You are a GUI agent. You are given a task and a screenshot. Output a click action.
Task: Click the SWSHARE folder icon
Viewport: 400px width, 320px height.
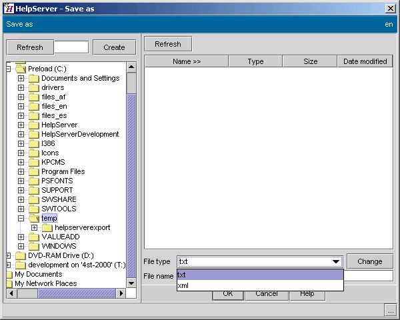34,199
